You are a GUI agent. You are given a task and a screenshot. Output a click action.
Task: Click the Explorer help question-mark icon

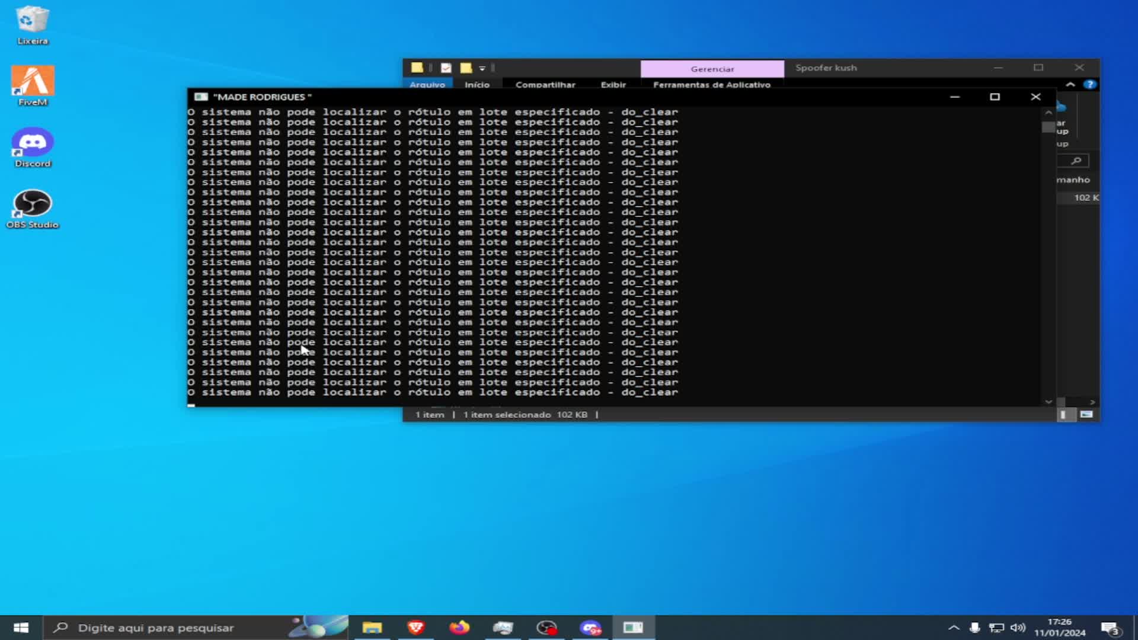(x=1089, y=85)
